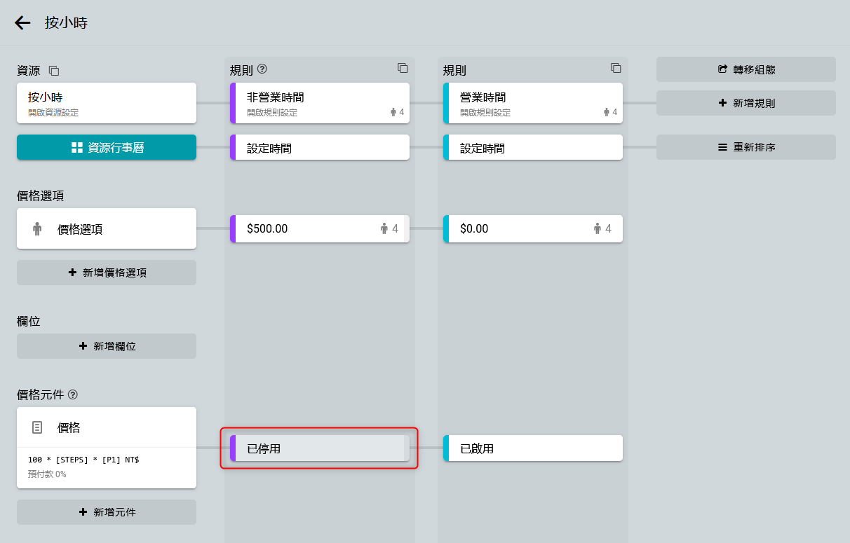Click the 重新排序 button
850x543 pixels.
pyautogui.click(x=746, y=147)
